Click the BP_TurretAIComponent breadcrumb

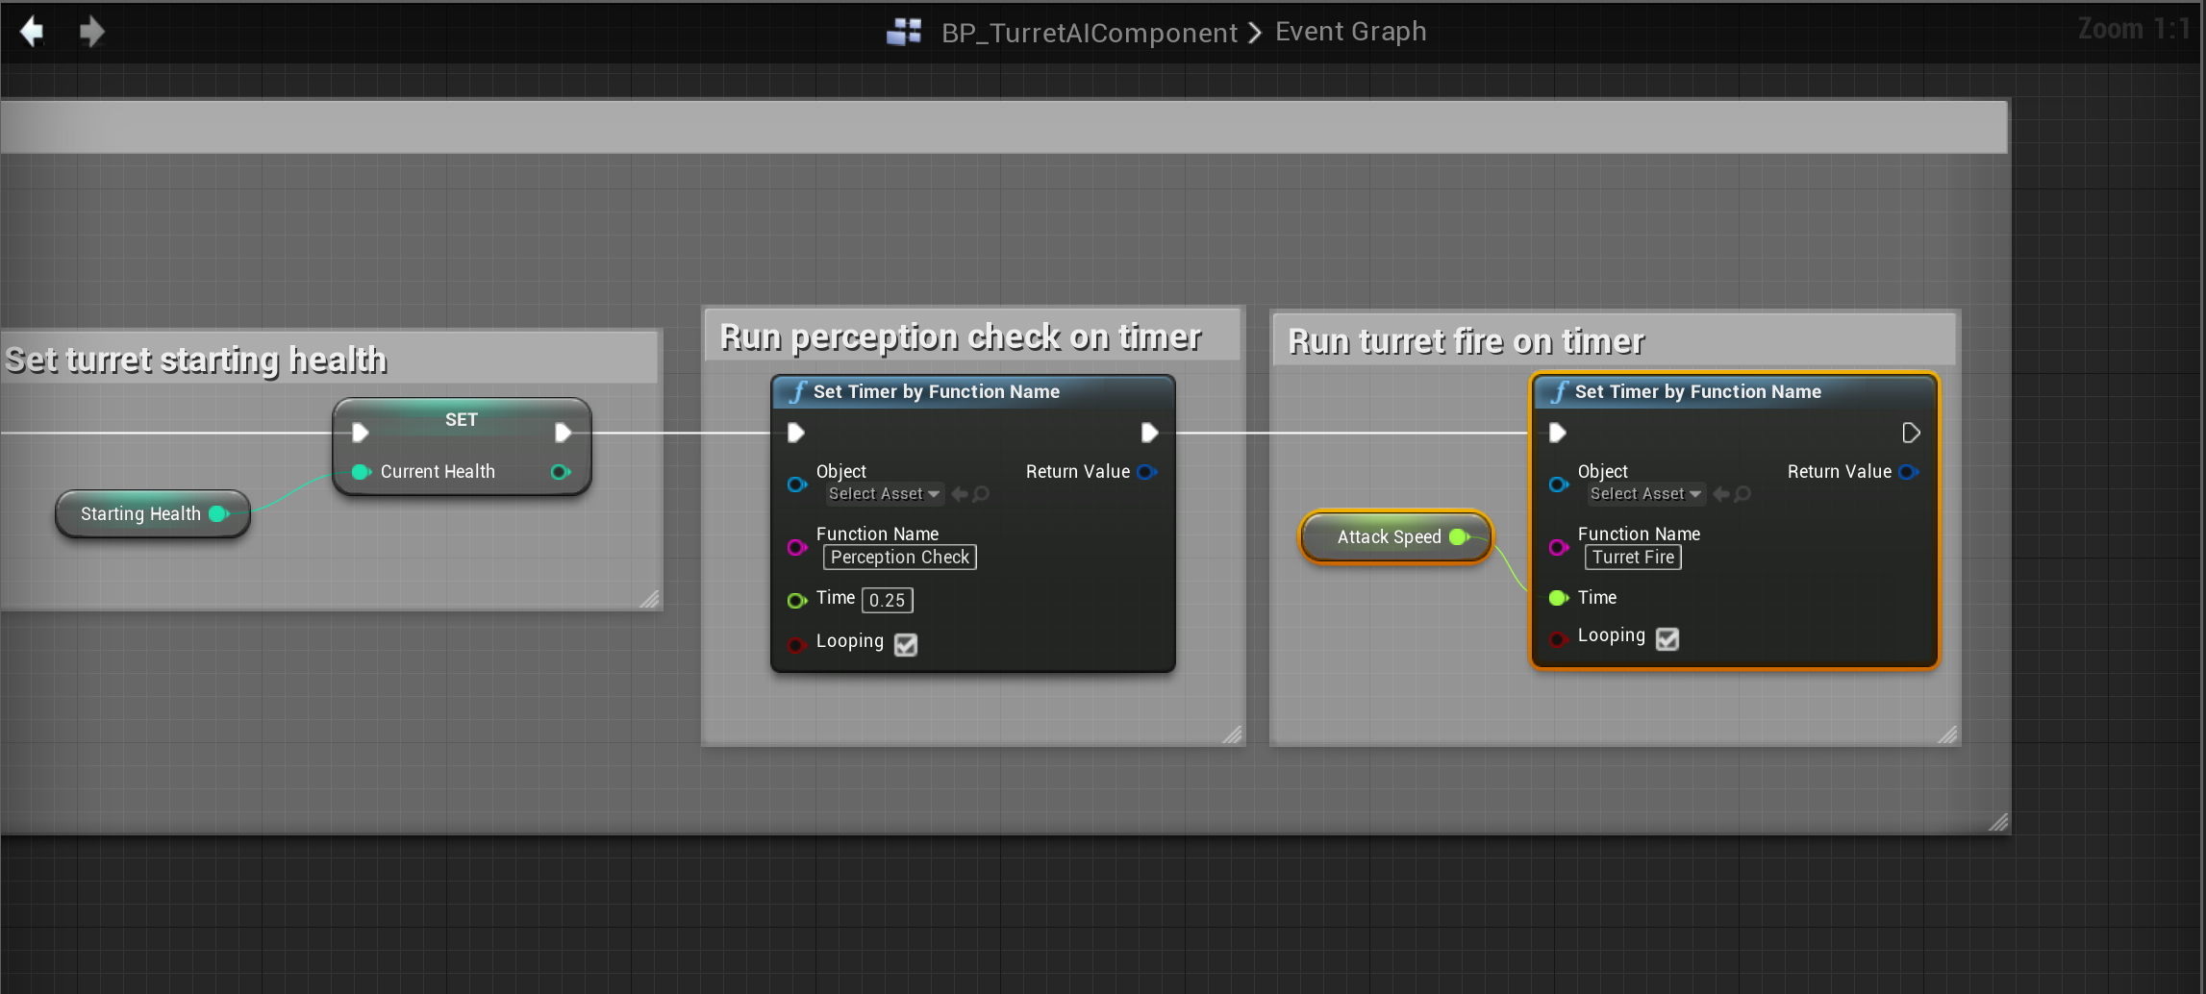1089,33
